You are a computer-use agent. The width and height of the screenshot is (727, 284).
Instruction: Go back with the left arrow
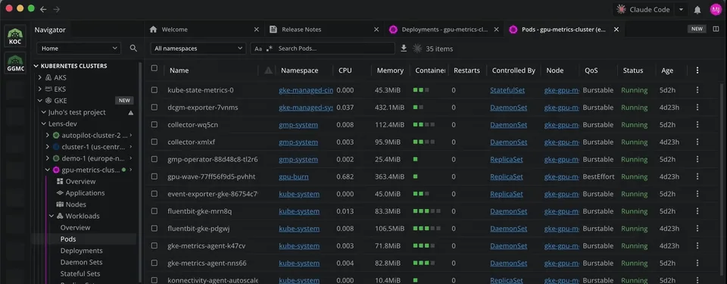43,9
